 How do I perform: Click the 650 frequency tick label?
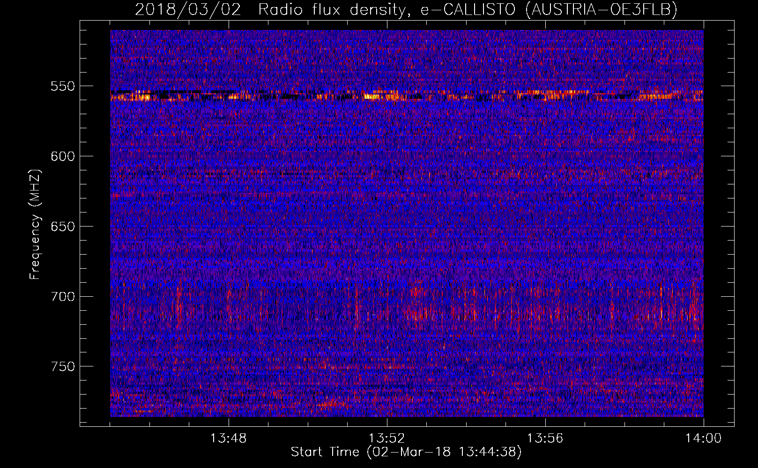click(x=63, y=227)
